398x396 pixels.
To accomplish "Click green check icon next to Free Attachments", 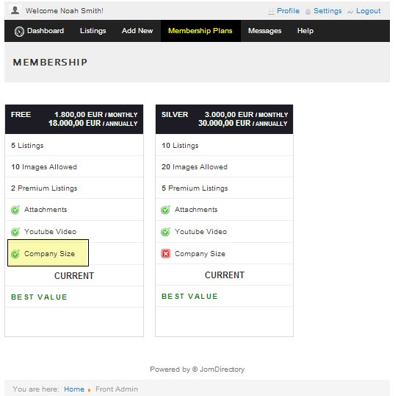I will 15,210.
